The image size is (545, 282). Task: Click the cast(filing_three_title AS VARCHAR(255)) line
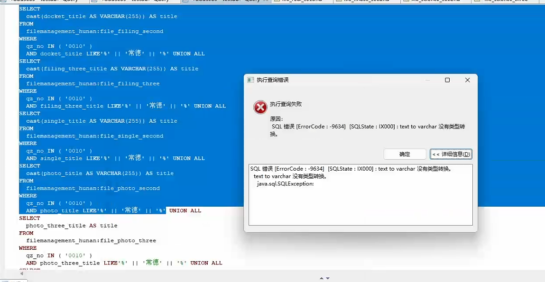point(112,69)
